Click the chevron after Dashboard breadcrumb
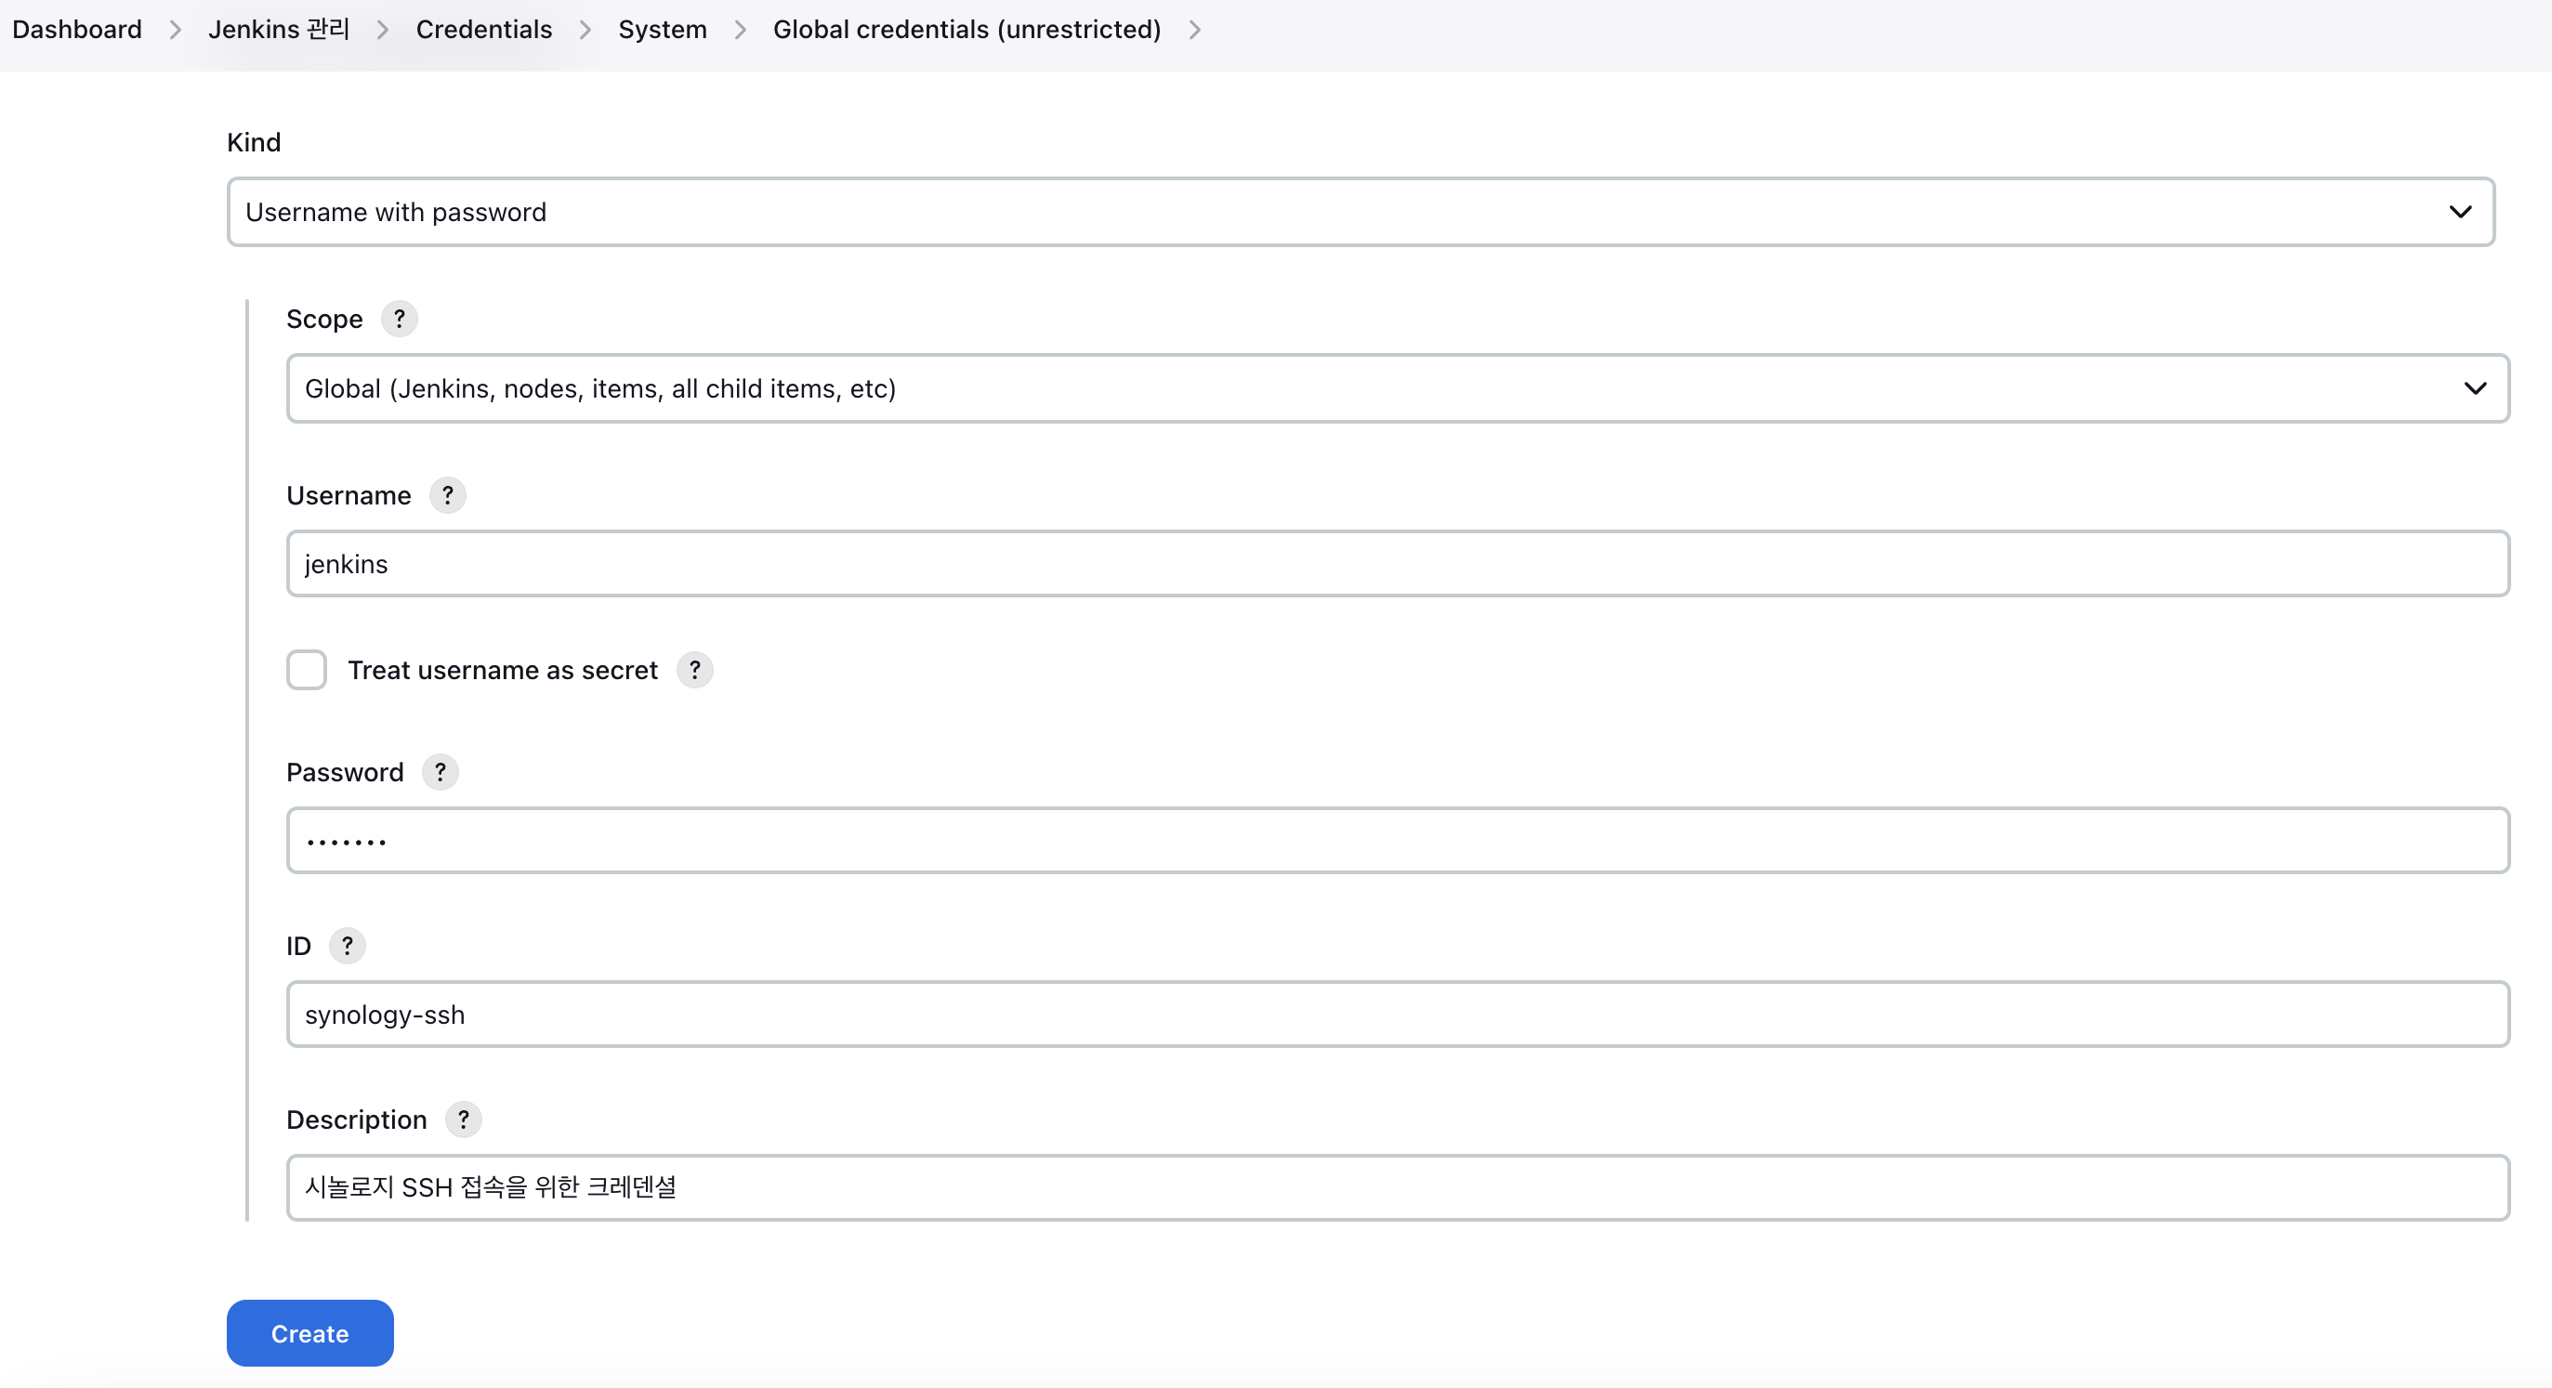 click(x=176, y=30)
